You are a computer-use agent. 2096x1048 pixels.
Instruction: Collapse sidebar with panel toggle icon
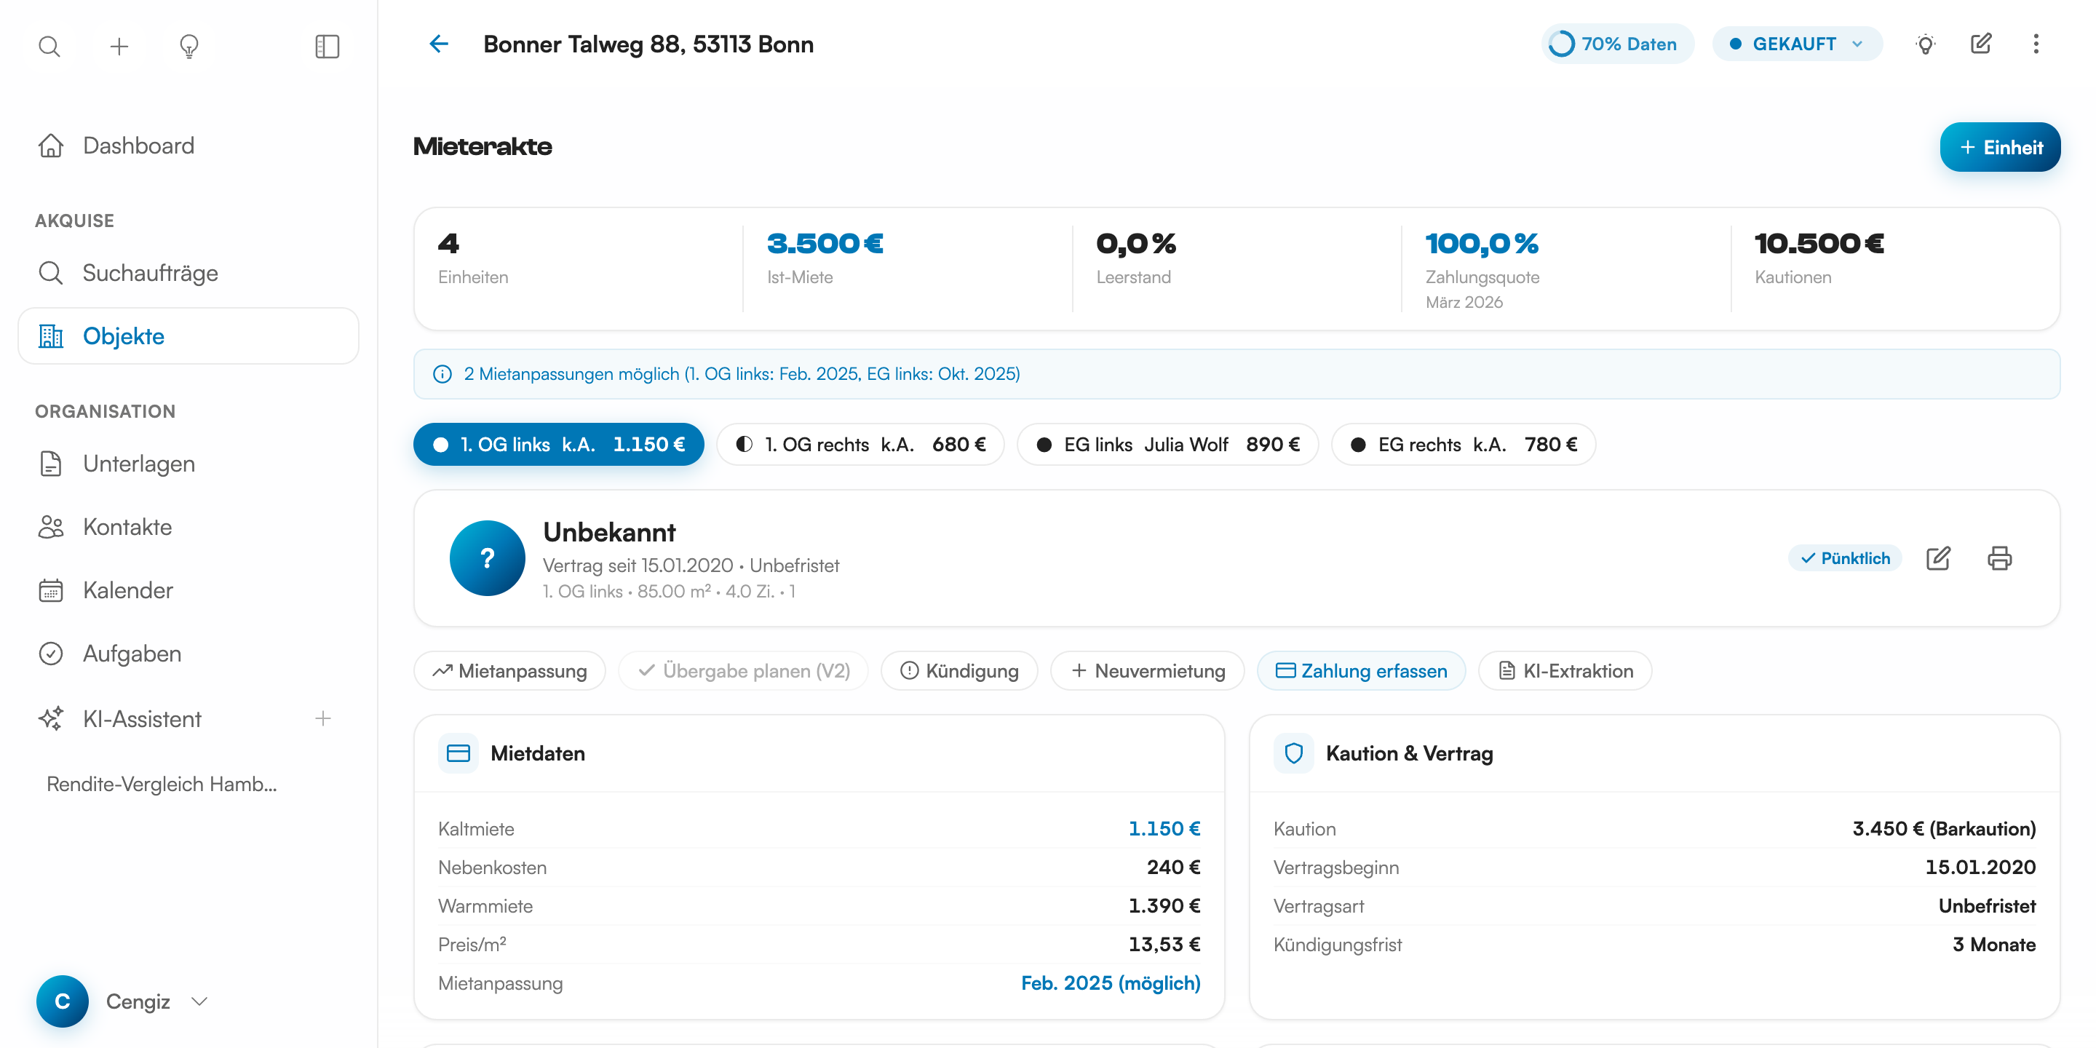coord(326,47)
